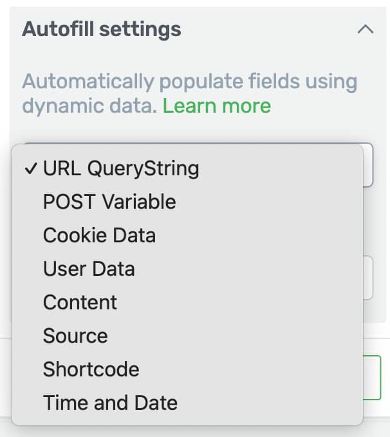Click the 'dynamic data.' text before Learn more

89,106
